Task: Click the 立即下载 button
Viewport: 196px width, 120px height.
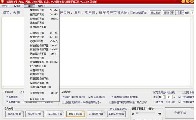Action: point(180,113)
